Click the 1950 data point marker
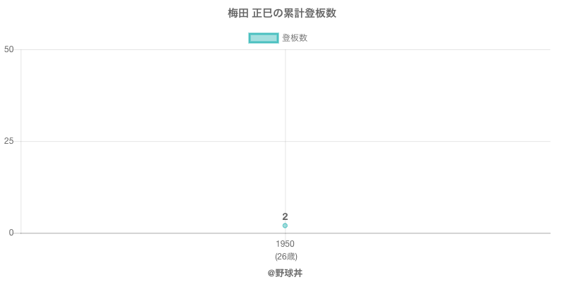The width and height of the screenshot is (564, 282). tap(285, 226)
